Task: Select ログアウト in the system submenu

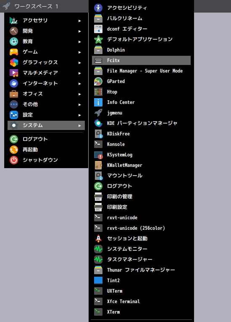Action: 141,186
